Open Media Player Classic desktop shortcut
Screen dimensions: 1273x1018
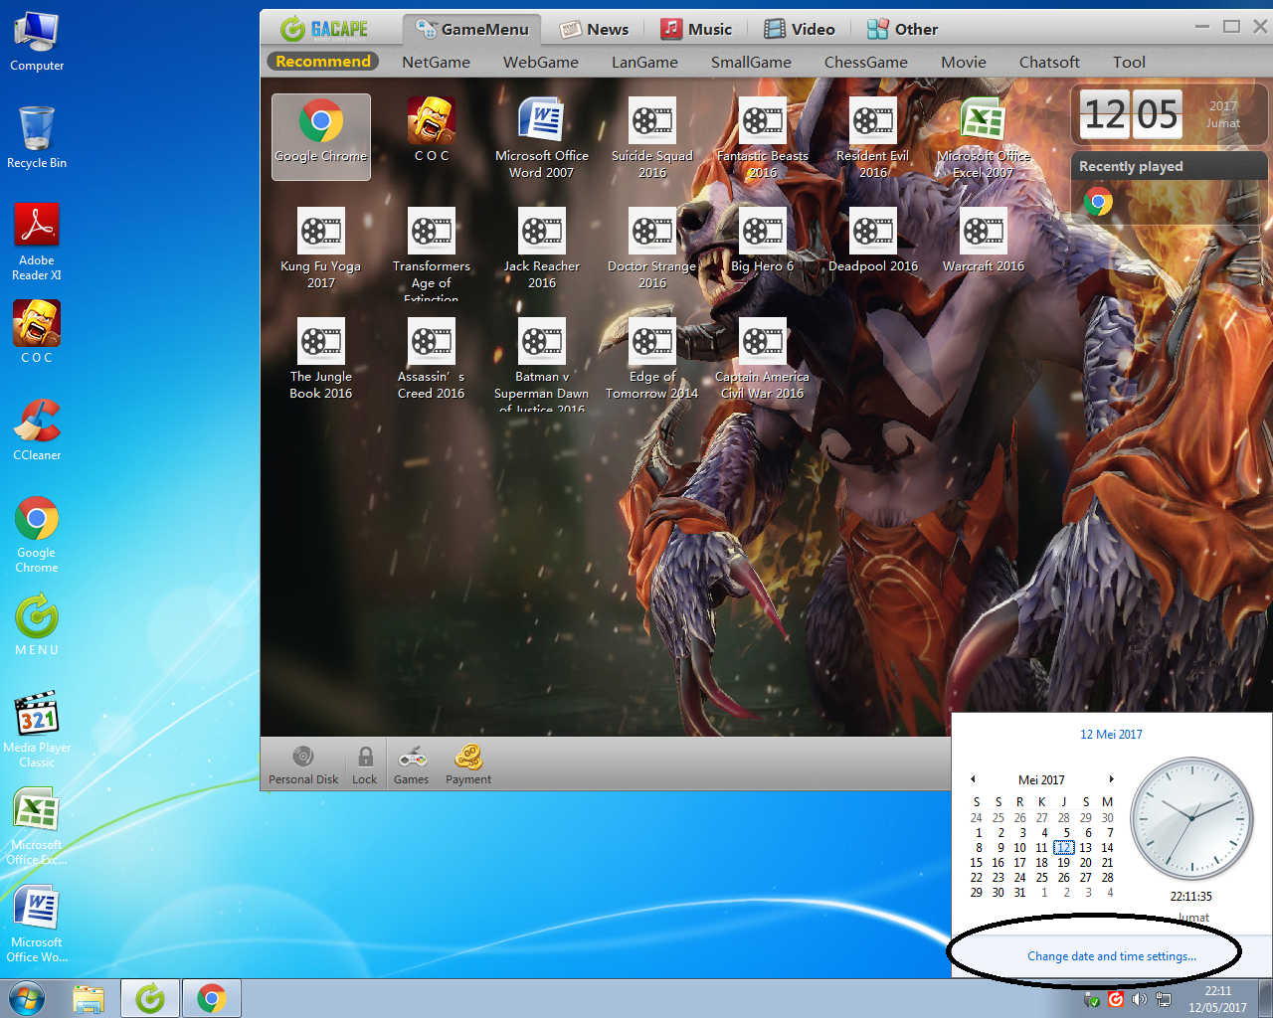[x=37, y=730]
